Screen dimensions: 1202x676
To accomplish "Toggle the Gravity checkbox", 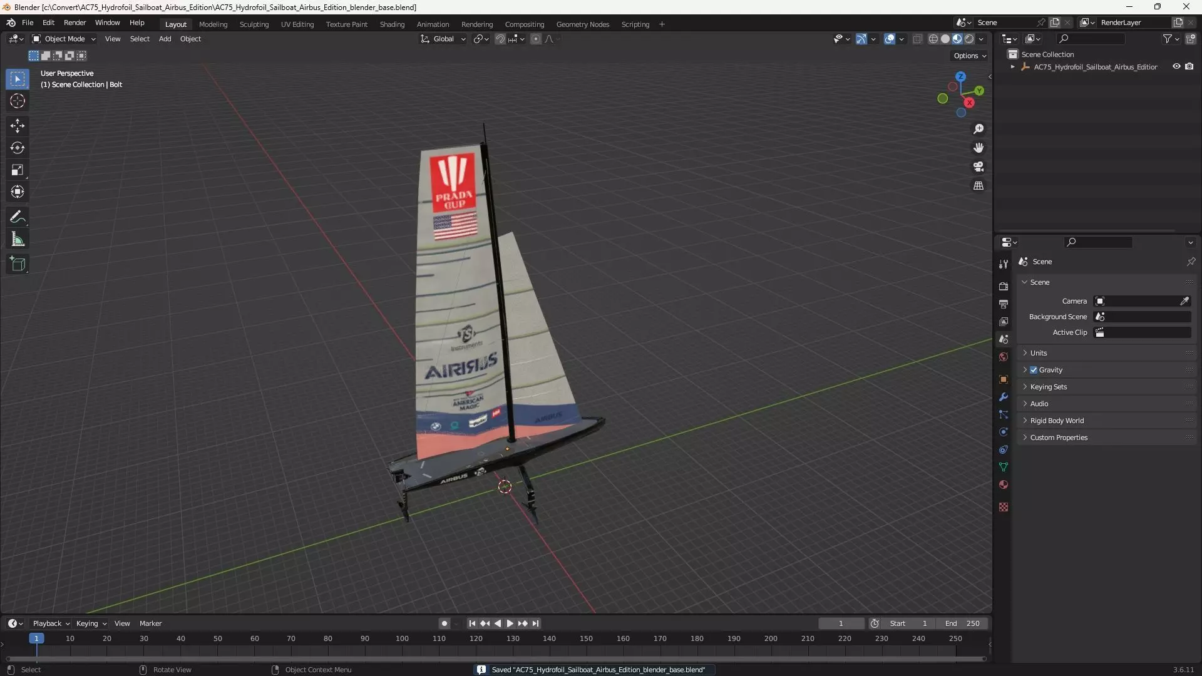I will point(1034,370).
